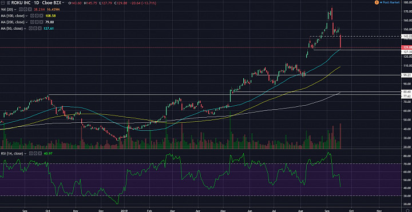Hide the MA (50, close) indicator
The height and width of the screenshot is (212, 412).
tap(30, 29)
